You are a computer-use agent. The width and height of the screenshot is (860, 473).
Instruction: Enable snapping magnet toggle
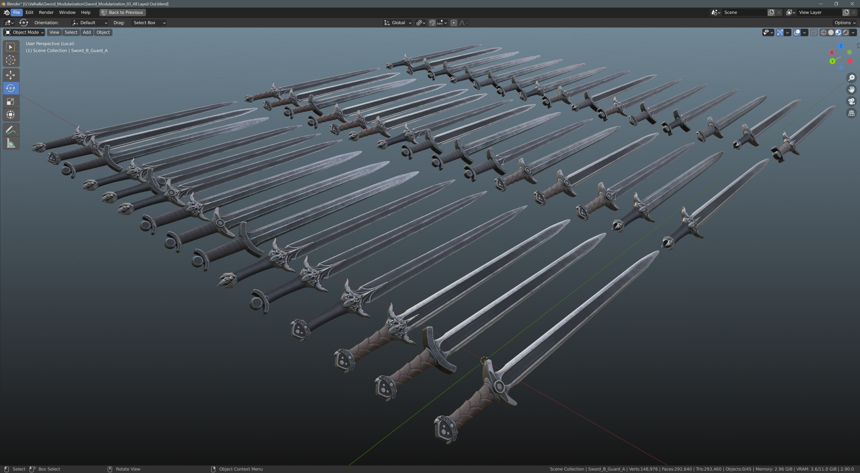click(x=432, y=23)
